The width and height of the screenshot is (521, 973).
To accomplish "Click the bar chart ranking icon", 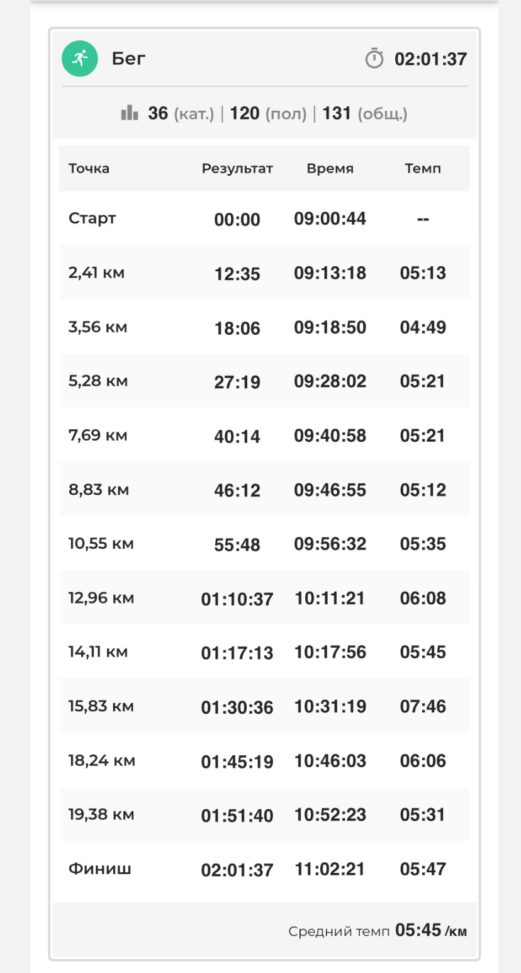I will pyautogui.click(x=130, y=113).
